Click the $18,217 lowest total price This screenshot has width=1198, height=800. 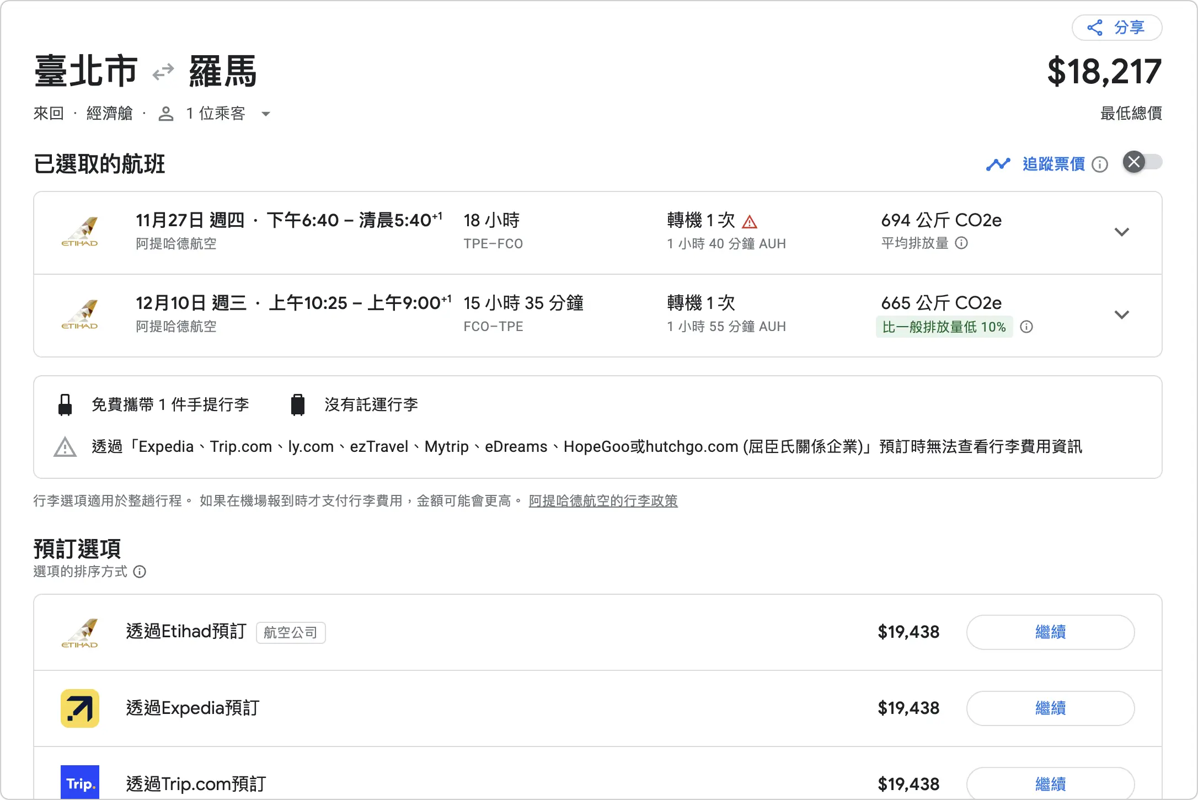pos(1104,72)
